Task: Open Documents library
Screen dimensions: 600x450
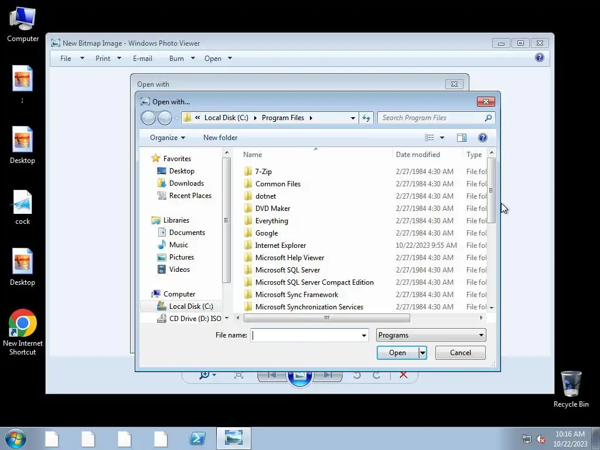Action: [187, 232]
